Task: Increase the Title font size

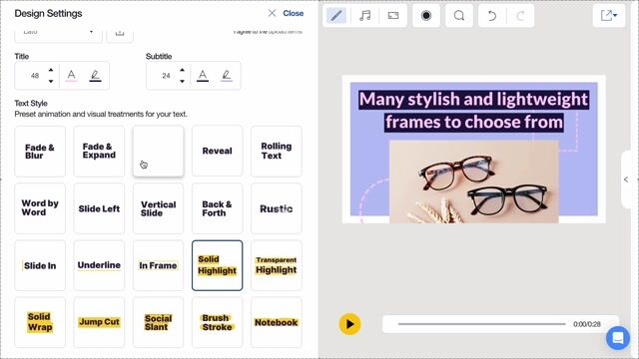Action: coord(51,70)
